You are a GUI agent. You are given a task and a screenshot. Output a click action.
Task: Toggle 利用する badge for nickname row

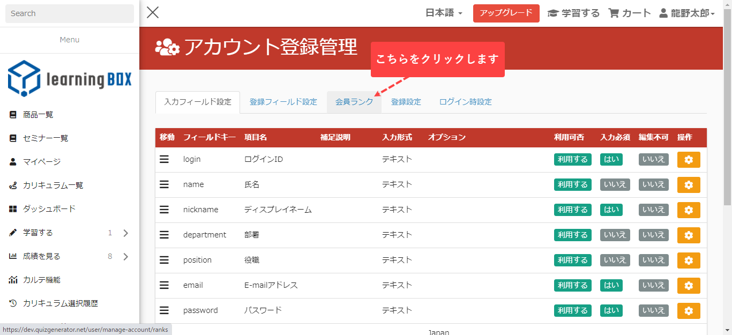pos(572,210)
